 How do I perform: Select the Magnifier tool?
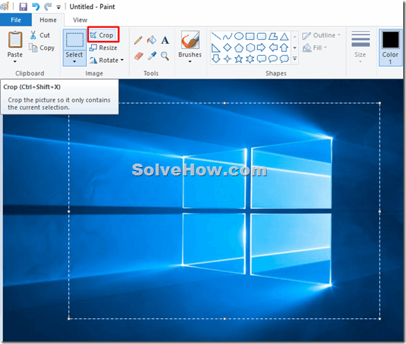tap(165, 56)
